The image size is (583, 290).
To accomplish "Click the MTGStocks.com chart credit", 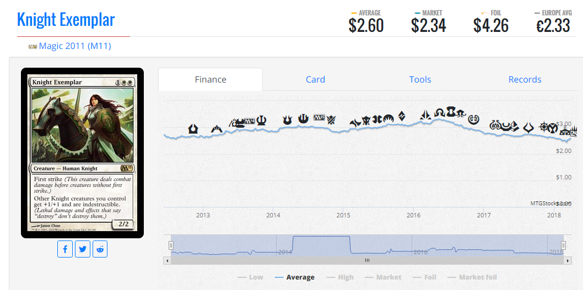I will [550, 203].
